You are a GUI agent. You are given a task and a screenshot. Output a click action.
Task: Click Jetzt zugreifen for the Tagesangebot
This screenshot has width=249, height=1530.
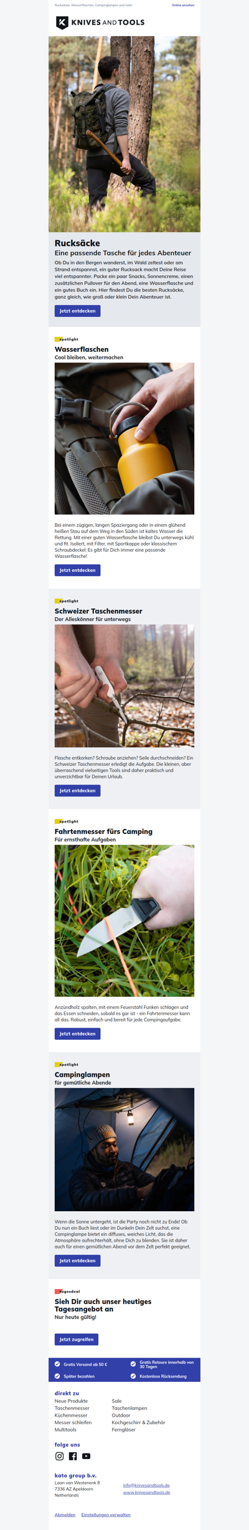[x=77, y=1339]
